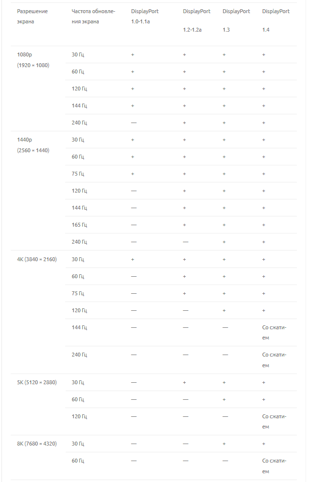Click the 75 Гц cell under 1440p

(78, 174)
